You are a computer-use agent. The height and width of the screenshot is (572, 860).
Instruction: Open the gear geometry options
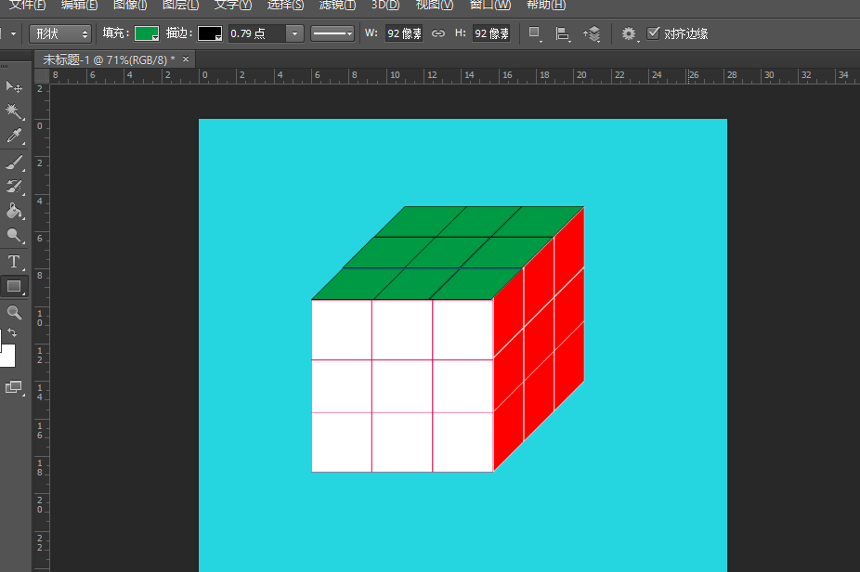pyautogui.click(x=629, y=33)
